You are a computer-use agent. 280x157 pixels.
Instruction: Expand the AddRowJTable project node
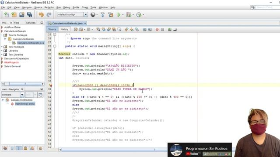pyautogui.click(x=2, y=27)
